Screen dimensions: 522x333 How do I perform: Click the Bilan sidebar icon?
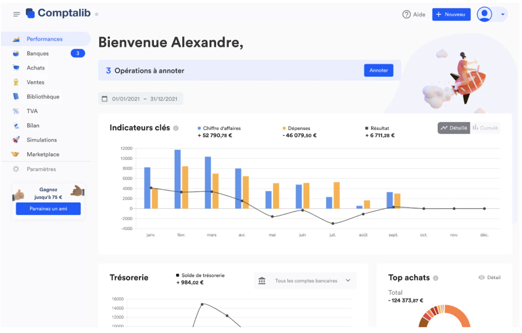coord(16,126)
